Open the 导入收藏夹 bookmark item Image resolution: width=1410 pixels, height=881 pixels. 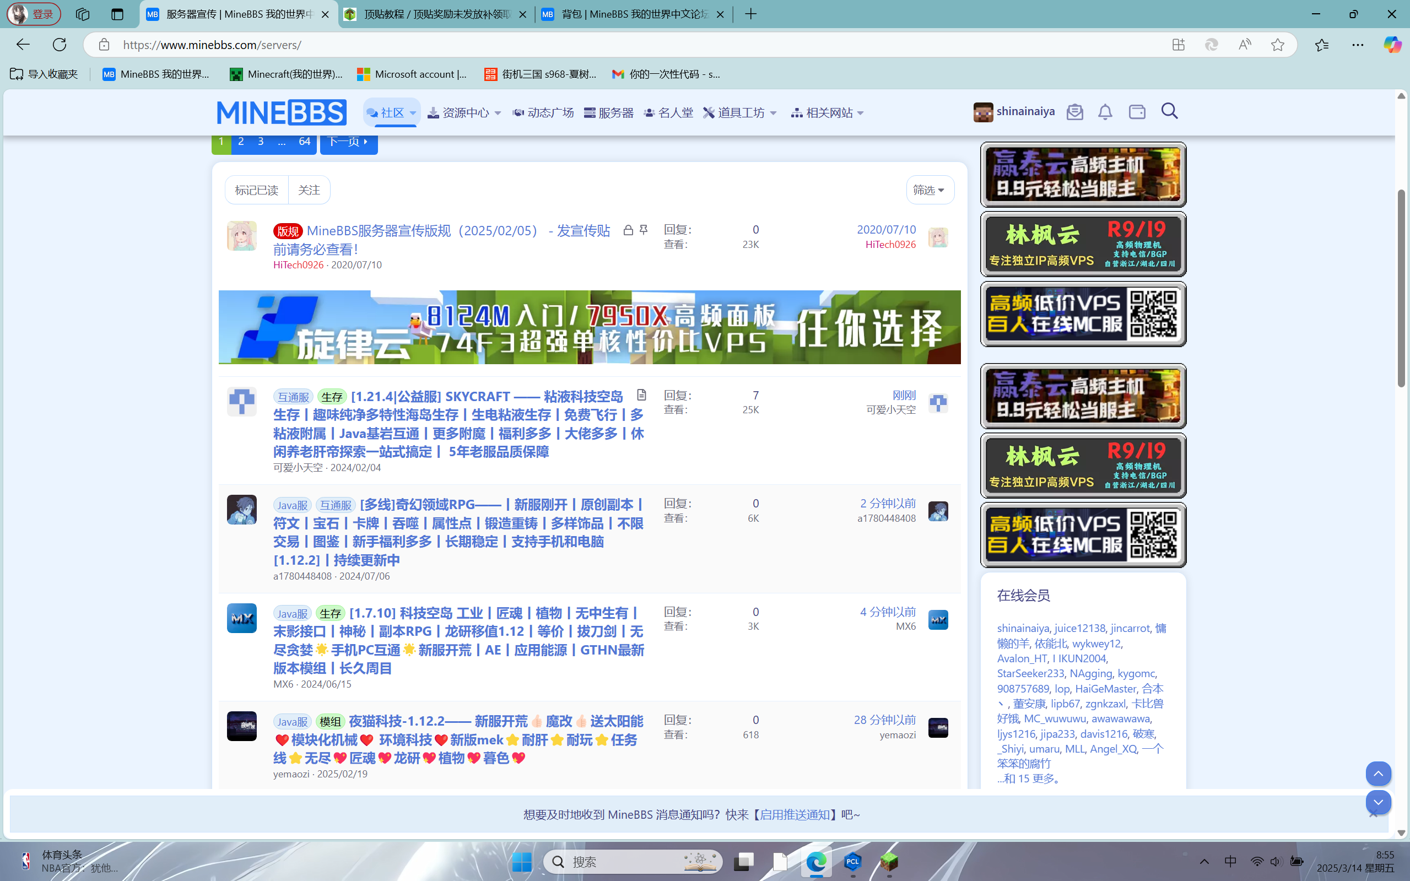click(44, 74)
